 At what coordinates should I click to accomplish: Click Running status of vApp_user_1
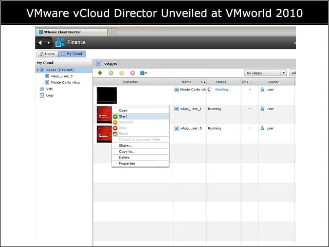coord(214,109)
